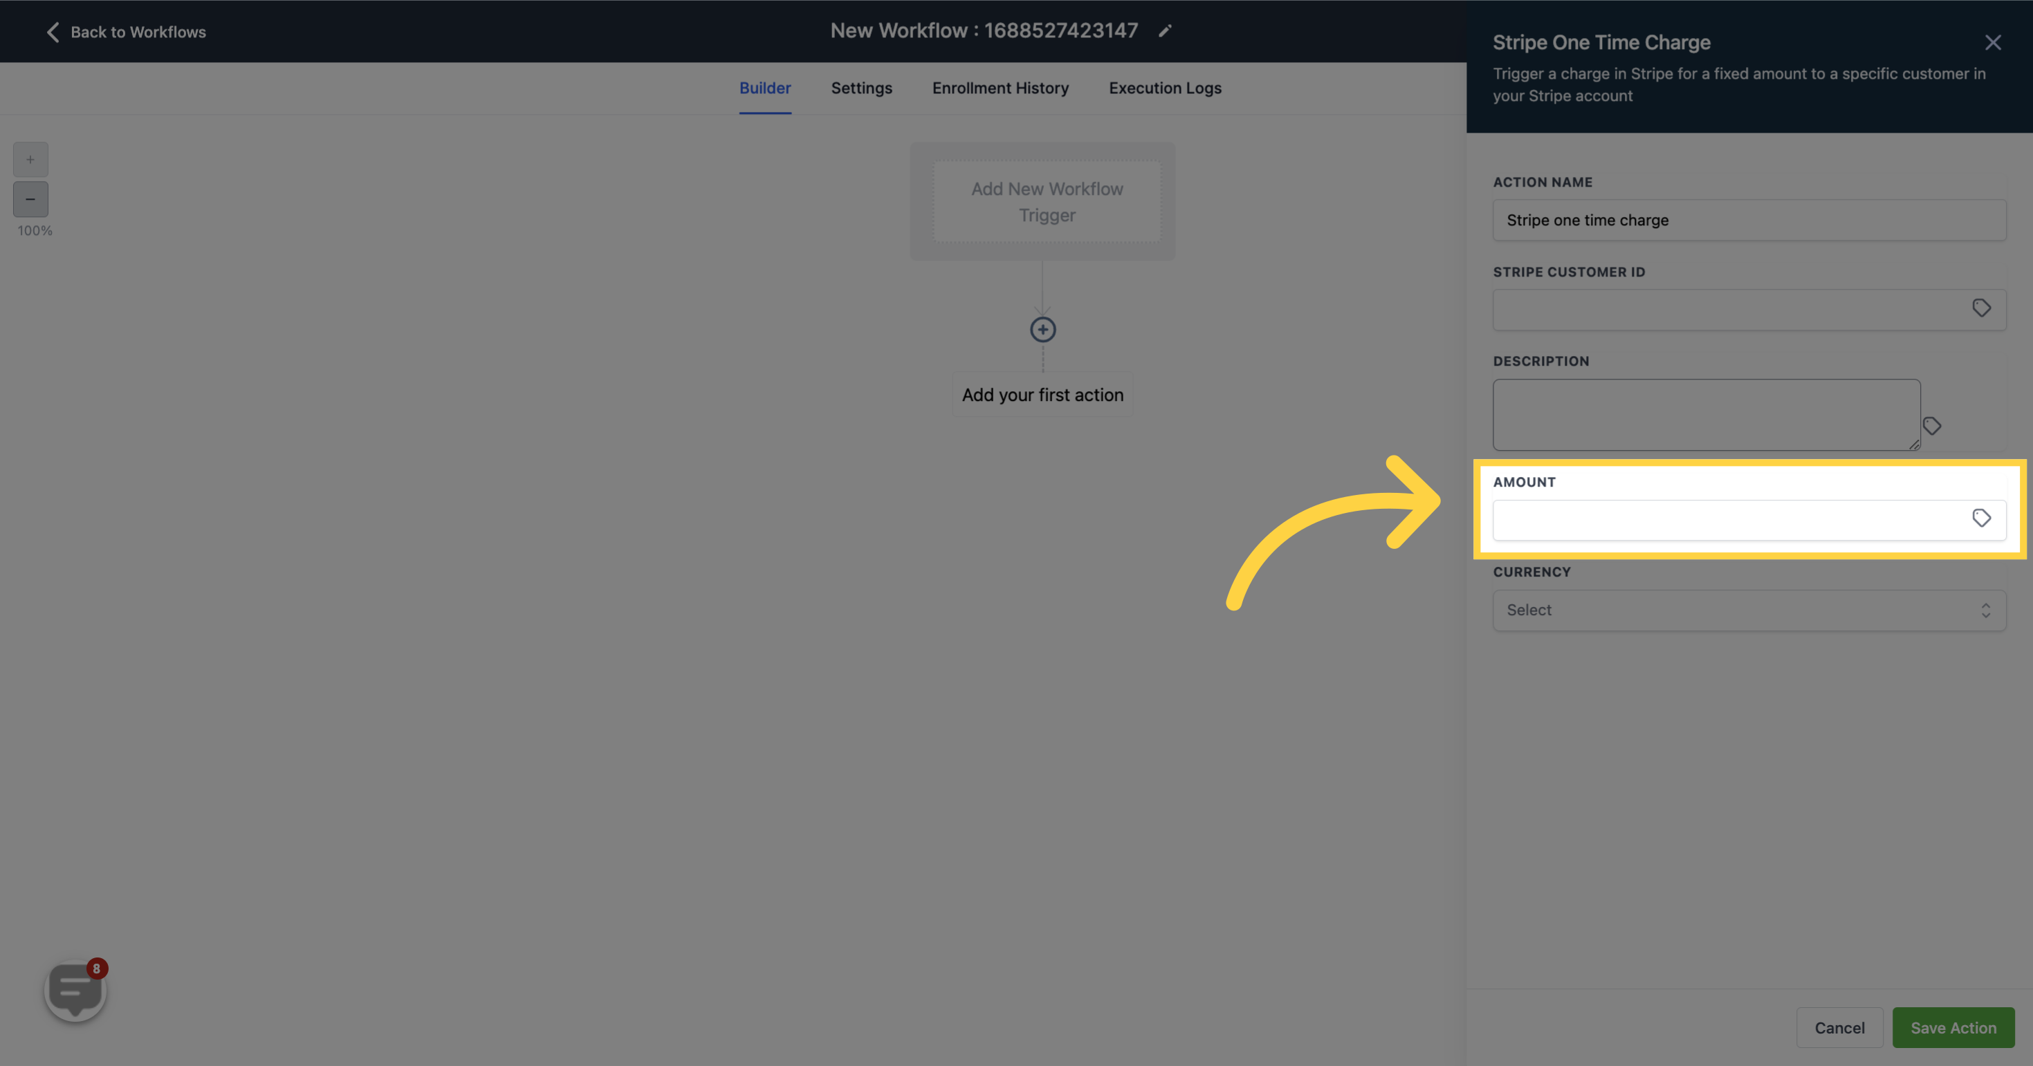Screen dimensions: 2033x1066
Task: Open custom values tag in Amount field
Action: point(1981,518)
